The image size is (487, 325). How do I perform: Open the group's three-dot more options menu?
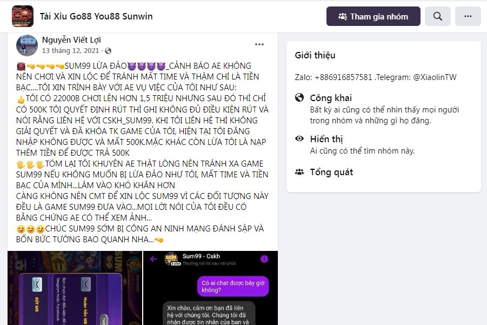(468, 16)
